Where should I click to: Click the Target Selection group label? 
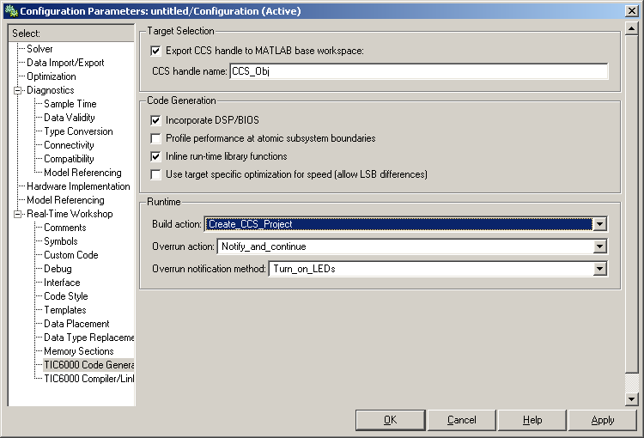[x=180, y=31]
